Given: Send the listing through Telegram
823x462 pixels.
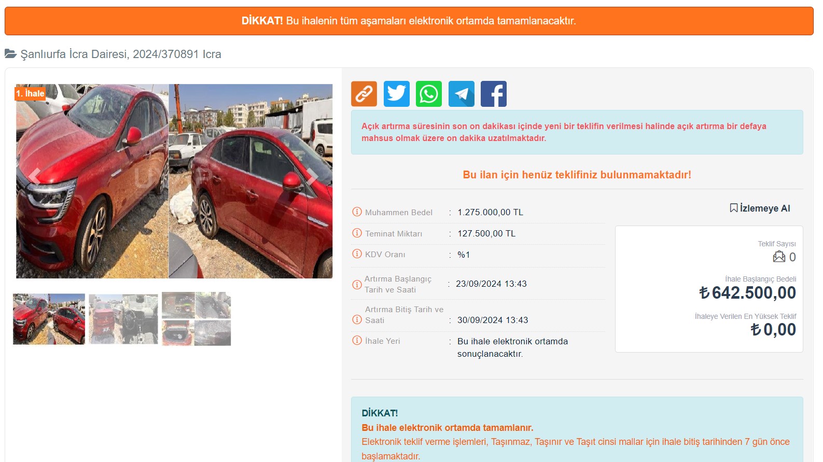Looking at the screenshot, I should 461,94.
